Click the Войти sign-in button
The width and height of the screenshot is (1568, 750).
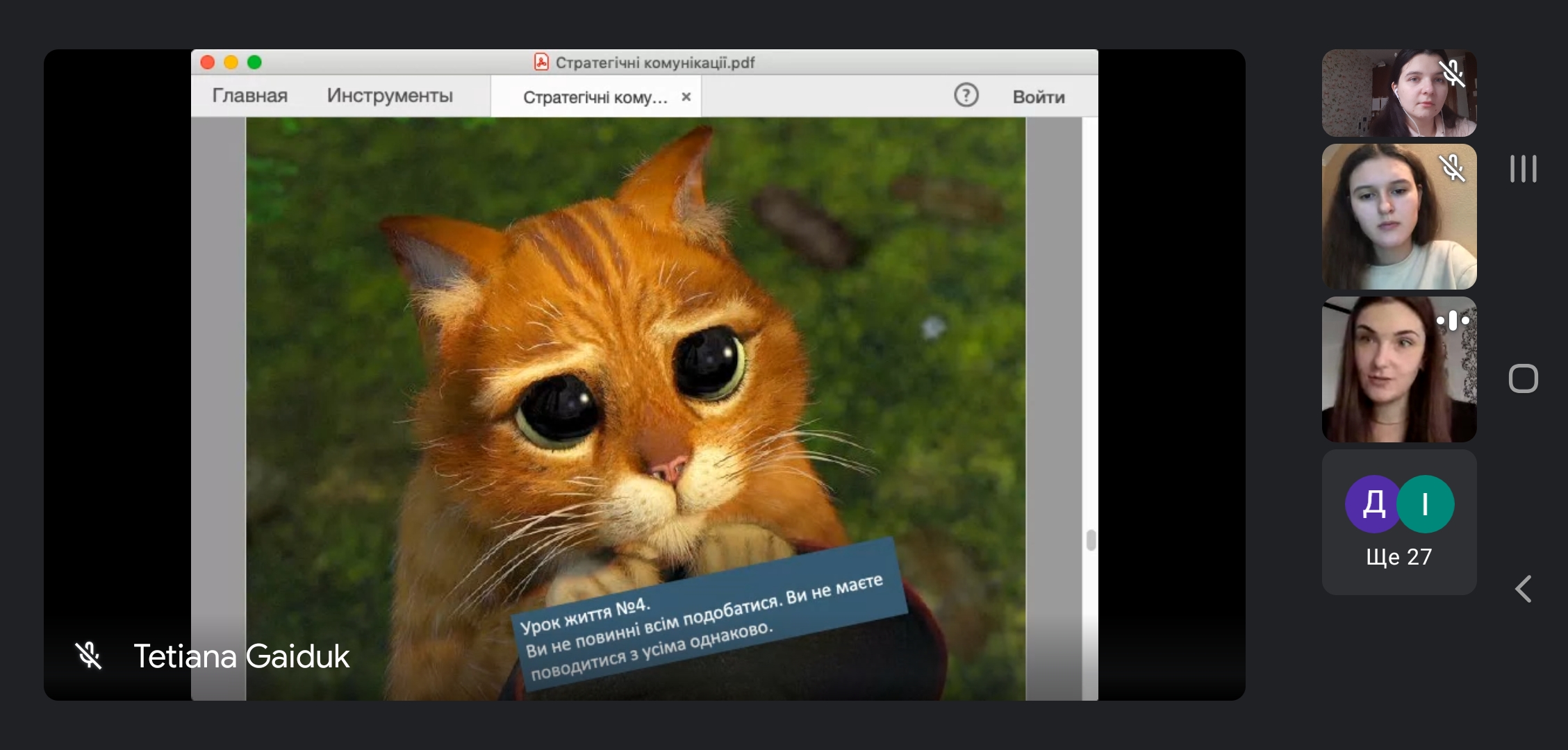click(1038, 97)
